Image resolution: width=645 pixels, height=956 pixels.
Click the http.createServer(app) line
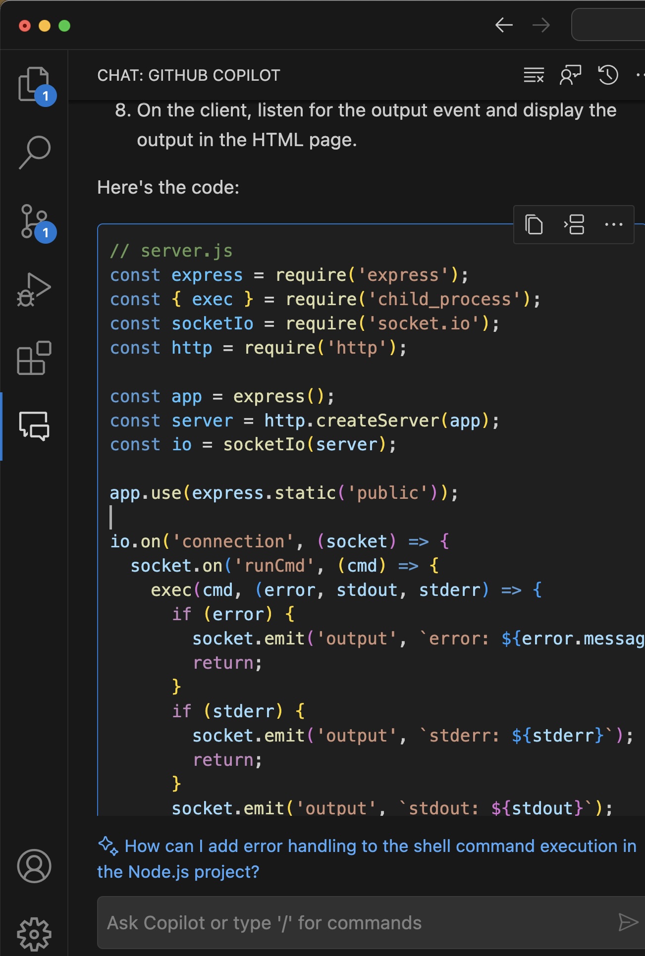(305, 421)
